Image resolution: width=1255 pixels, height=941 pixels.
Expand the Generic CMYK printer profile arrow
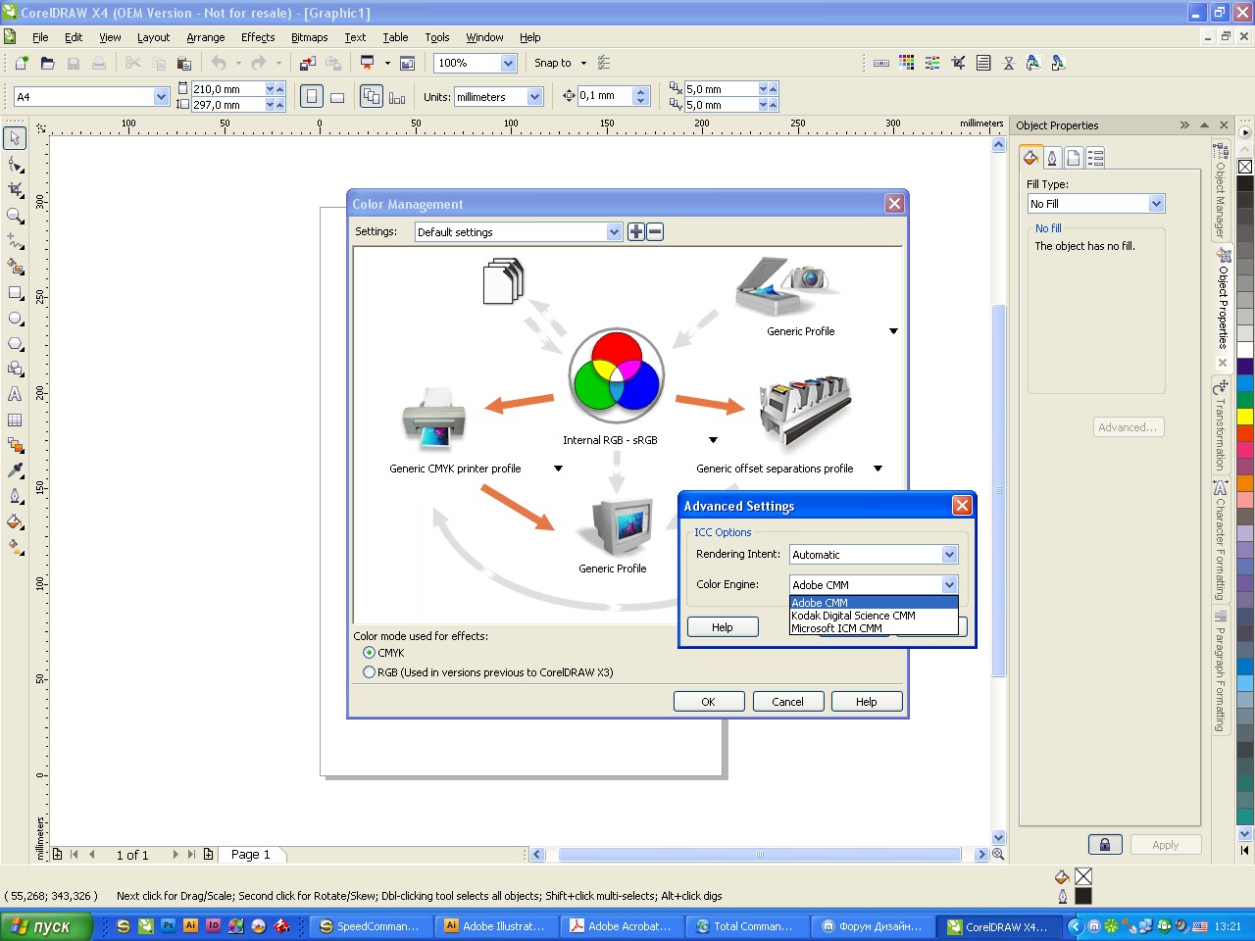[558, 469]
